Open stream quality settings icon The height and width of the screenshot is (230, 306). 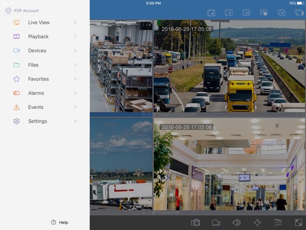(x=278, y=223)
